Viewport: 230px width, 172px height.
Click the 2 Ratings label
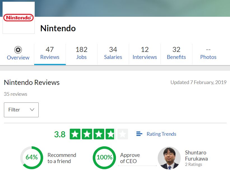(x=194, y=164)
